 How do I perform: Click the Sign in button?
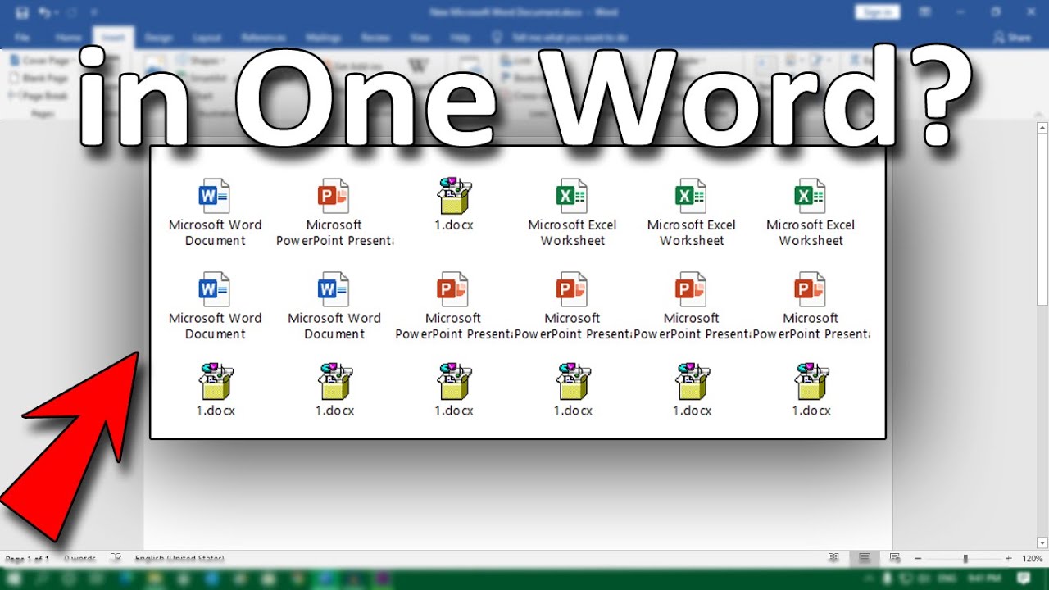click(877, 11)
